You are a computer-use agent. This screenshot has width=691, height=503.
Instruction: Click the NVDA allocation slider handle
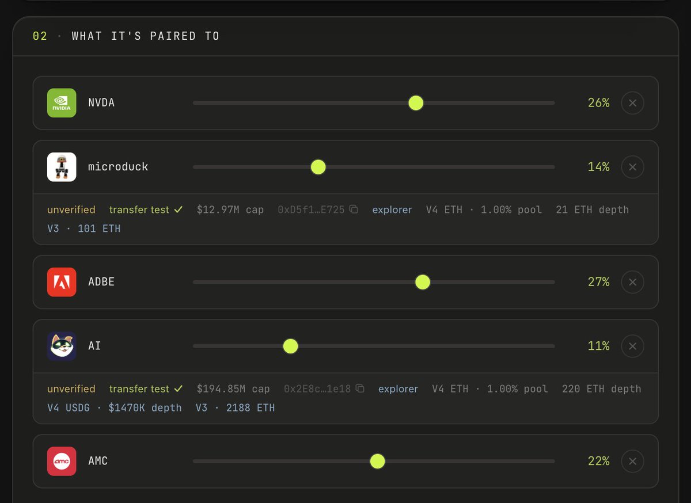coord(416,103)
